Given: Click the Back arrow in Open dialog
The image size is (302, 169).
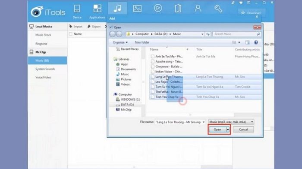Looking at the screenshot, I should point(112,34).
